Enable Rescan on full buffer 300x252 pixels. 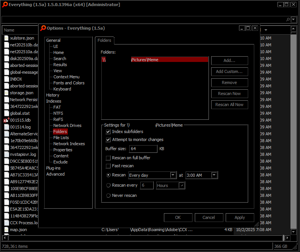point(108,158)
